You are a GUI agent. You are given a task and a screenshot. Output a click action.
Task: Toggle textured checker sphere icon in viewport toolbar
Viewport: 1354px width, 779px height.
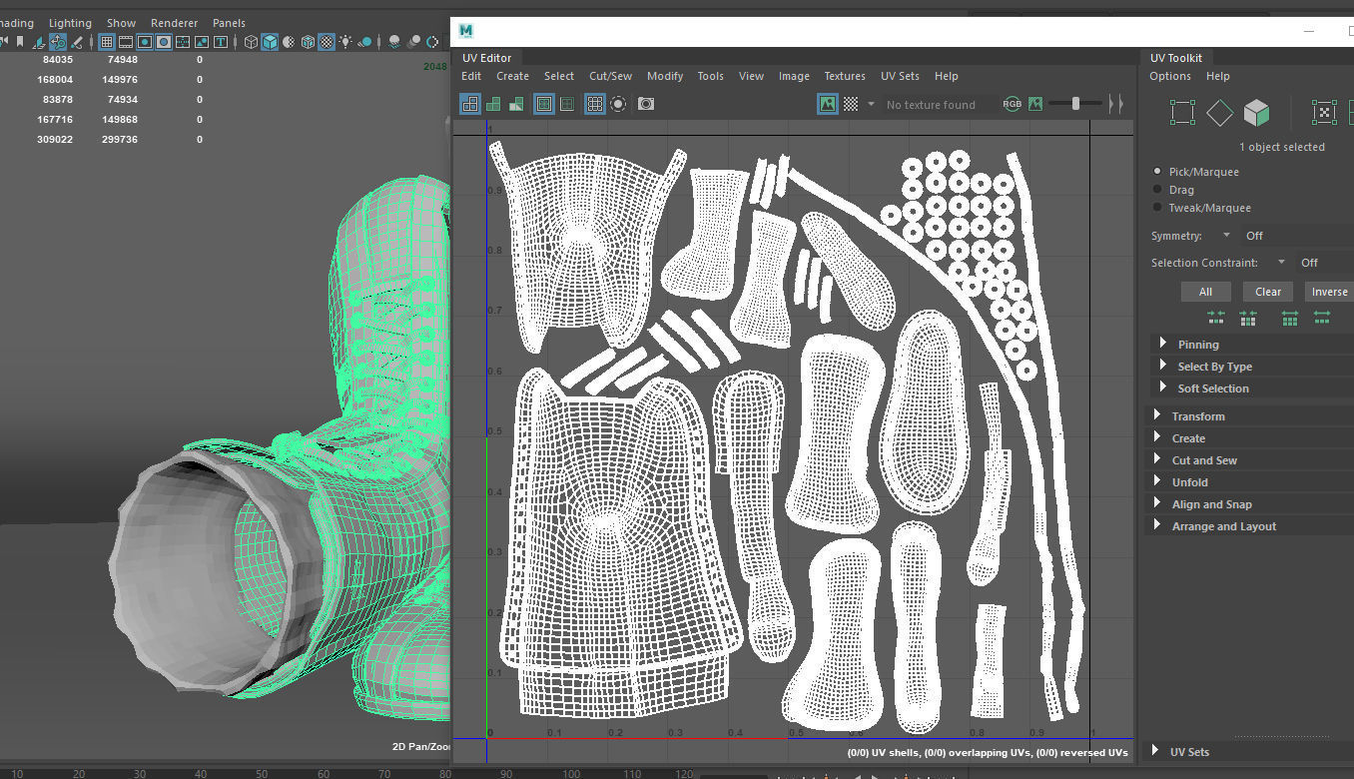[x=327, y=42]
